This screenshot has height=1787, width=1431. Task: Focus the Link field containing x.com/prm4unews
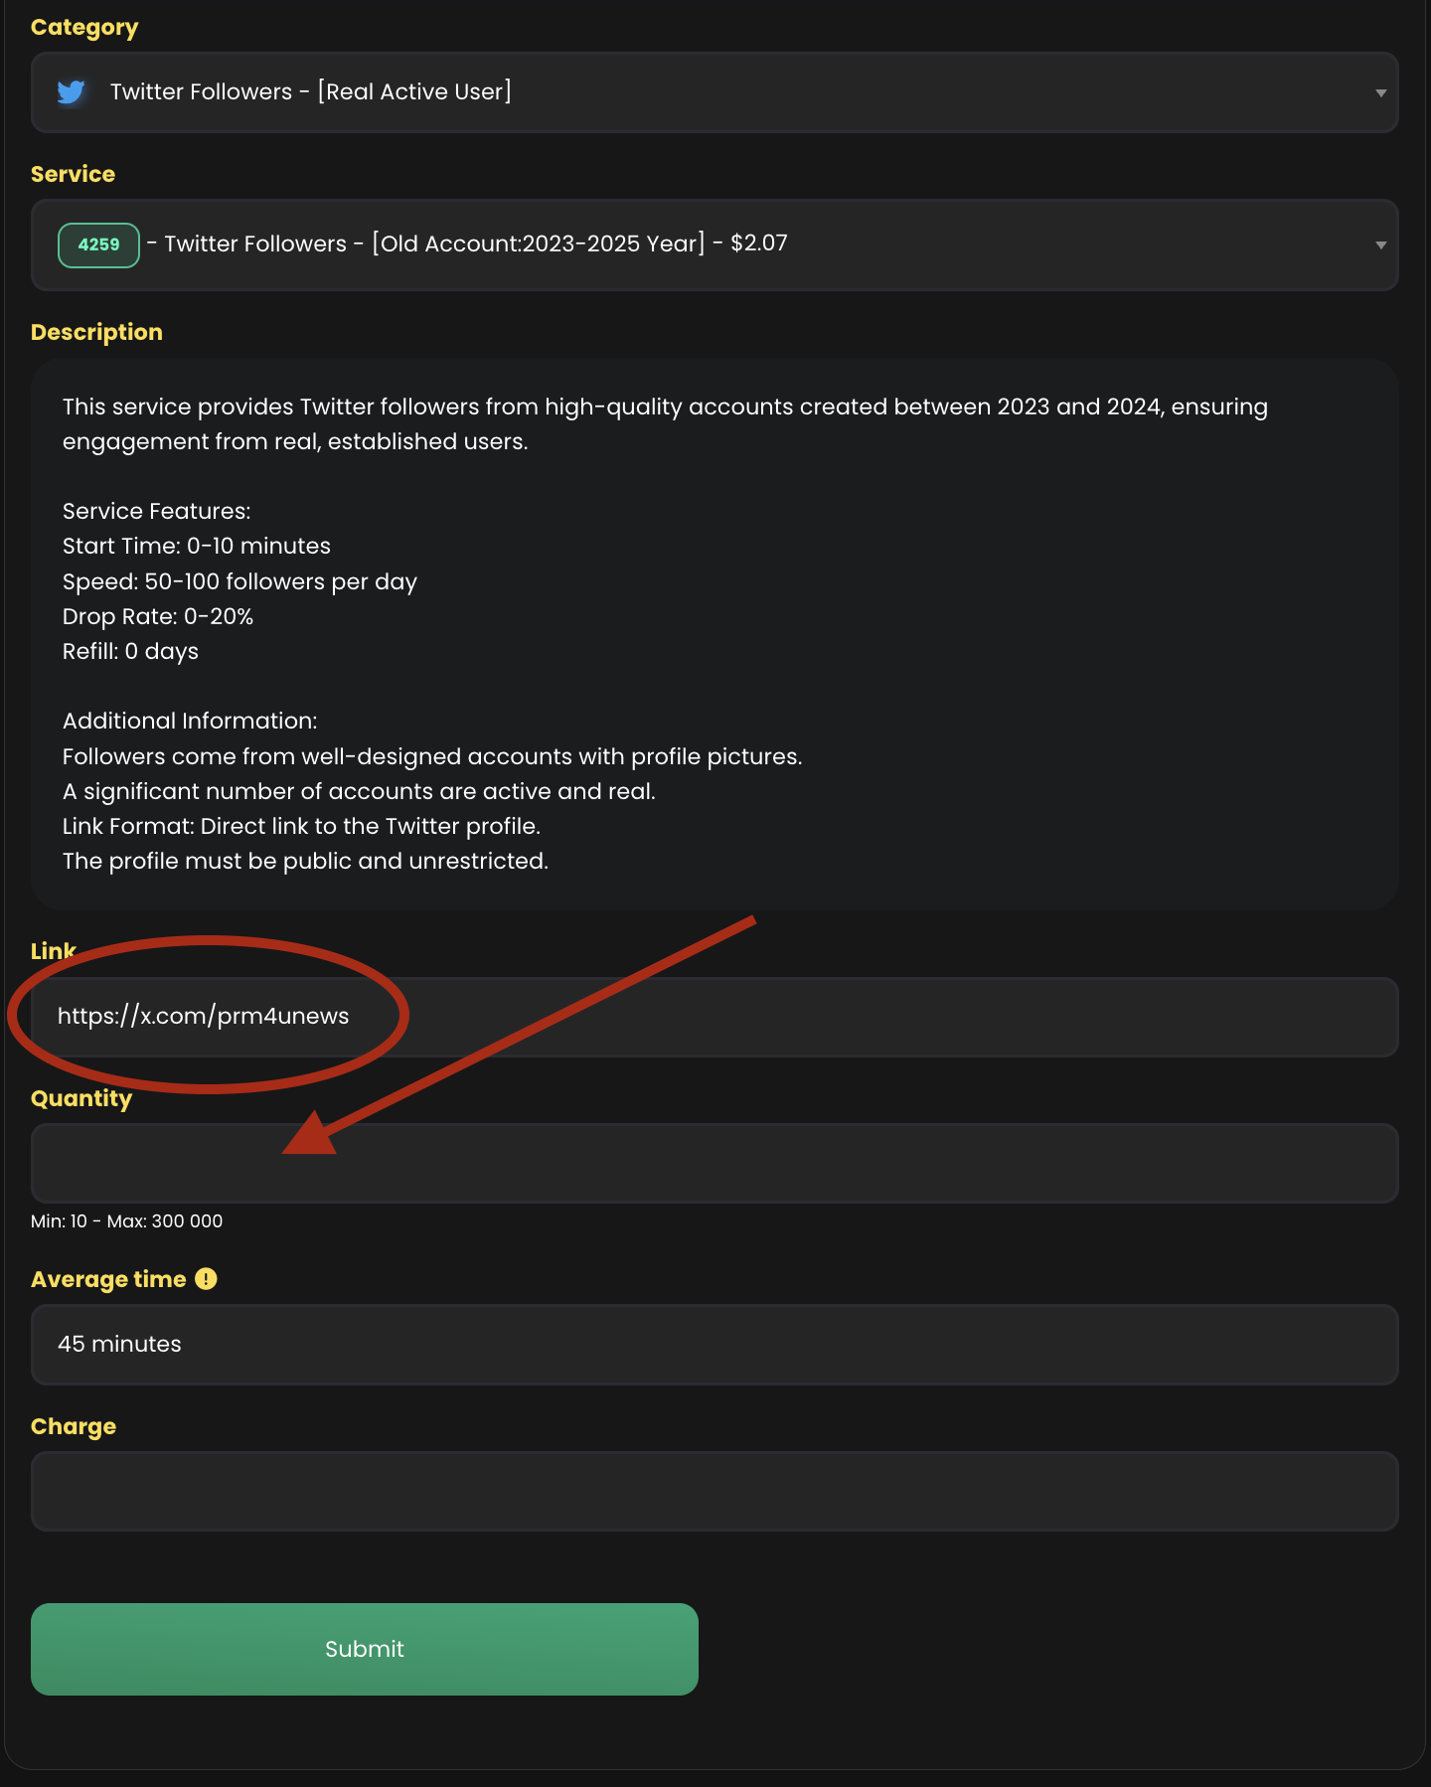tap(715, 1017)
